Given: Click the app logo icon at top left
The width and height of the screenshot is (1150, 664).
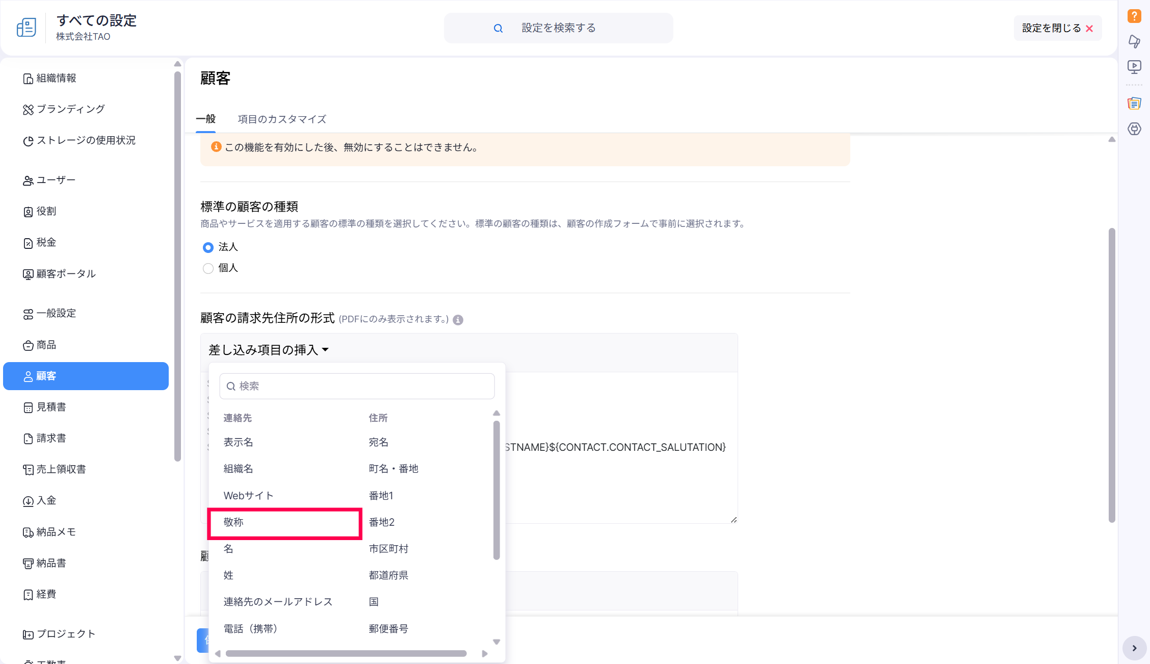Looking at the screenshot, I should coord(27,28).
